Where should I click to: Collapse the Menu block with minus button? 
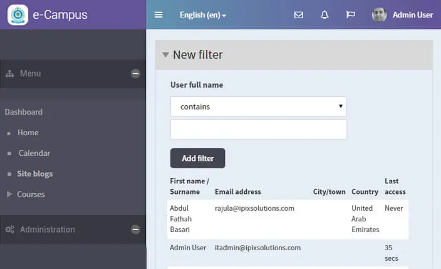pos(135,74)
